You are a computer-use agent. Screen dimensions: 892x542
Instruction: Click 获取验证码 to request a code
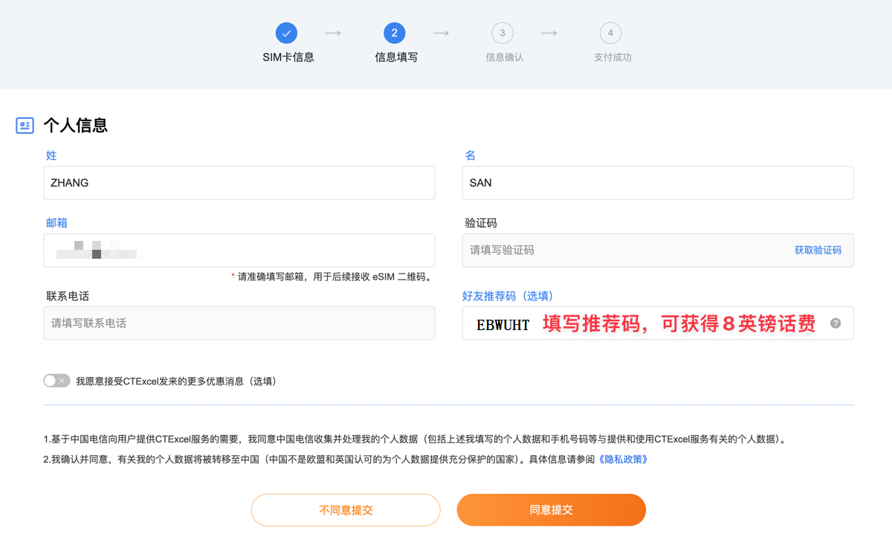point(818,251)
